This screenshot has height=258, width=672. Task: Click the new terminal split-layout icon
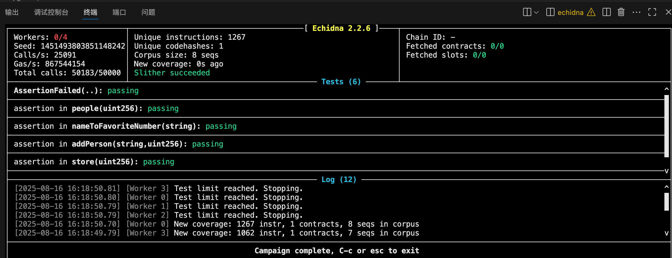pos(527,12)
